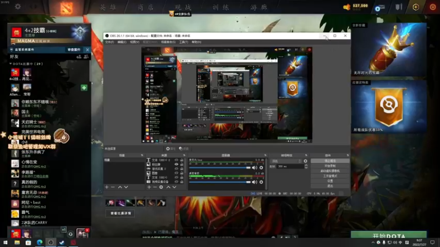Open 桌面音频 audio settings gear
440x247 pixels.
[261, 182]
